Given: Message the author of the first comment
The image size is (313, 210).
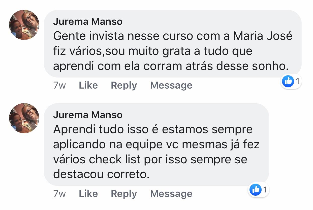Looking at the screenshot, I should 171,86.
